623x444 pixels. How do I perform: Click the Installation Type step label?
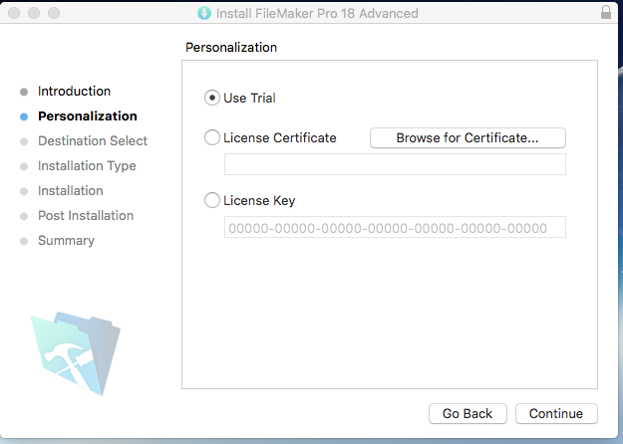click(87, 166)
